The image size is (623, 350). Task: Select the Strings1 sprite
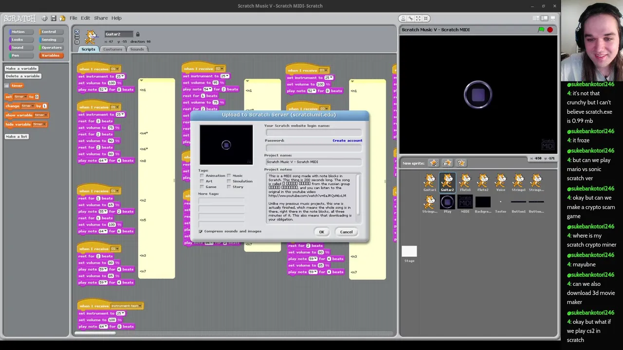[518, 183]
